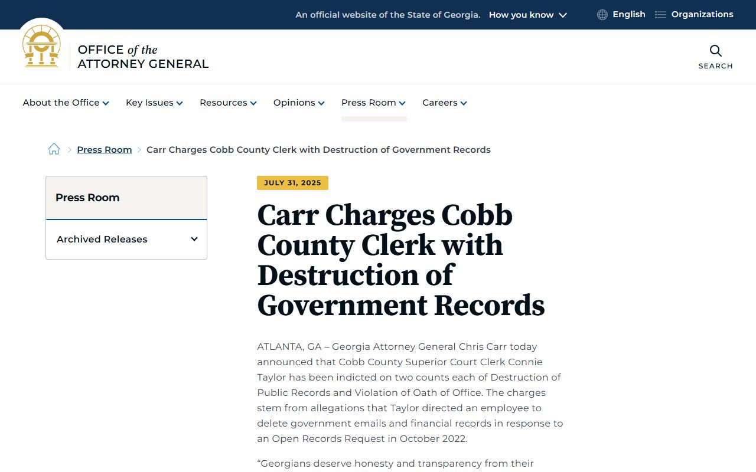Open the search magnifier icon
Screen dimensions: 756x472
click(715, 51)
